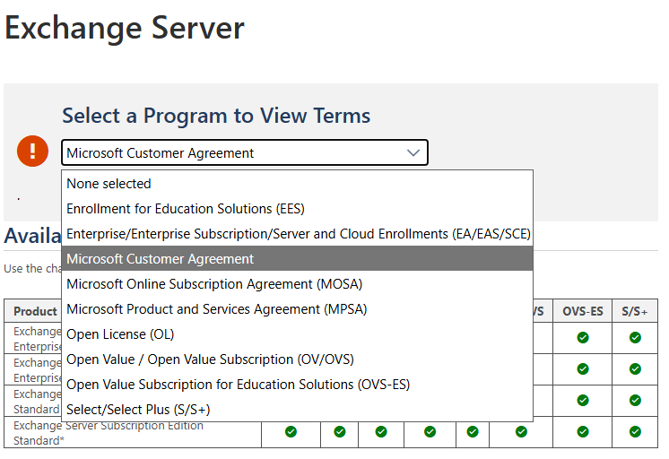Choose Microsoft Product and Services Agreement (MPSA)
The width and height of the screenshot is (669, 459).
(x=297, y=309)
